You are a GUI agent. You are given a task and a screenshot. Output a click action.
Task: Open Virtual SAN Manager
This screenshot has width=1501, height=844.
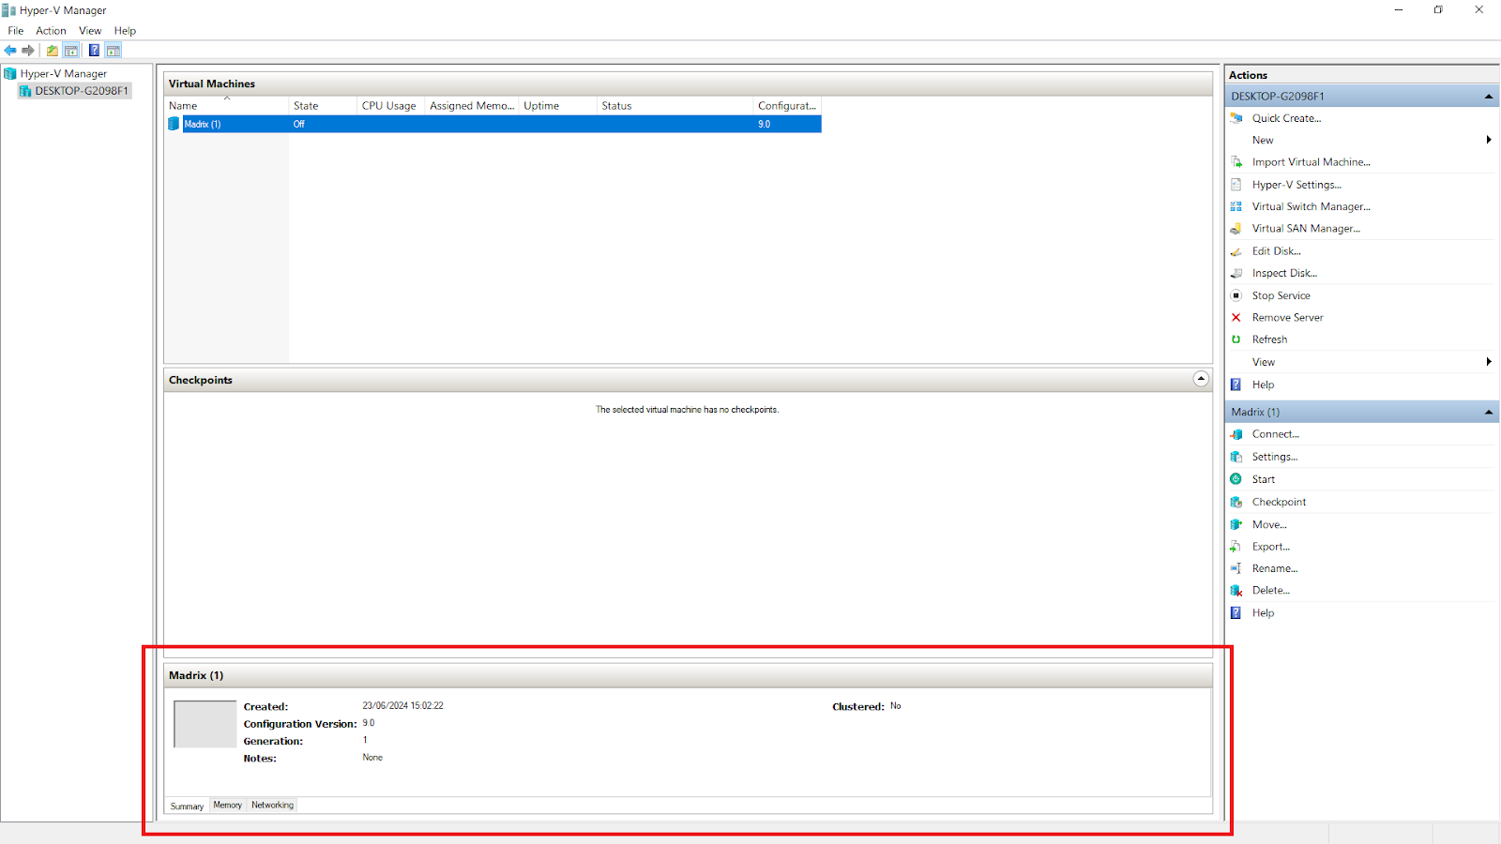click(1306, 229)
